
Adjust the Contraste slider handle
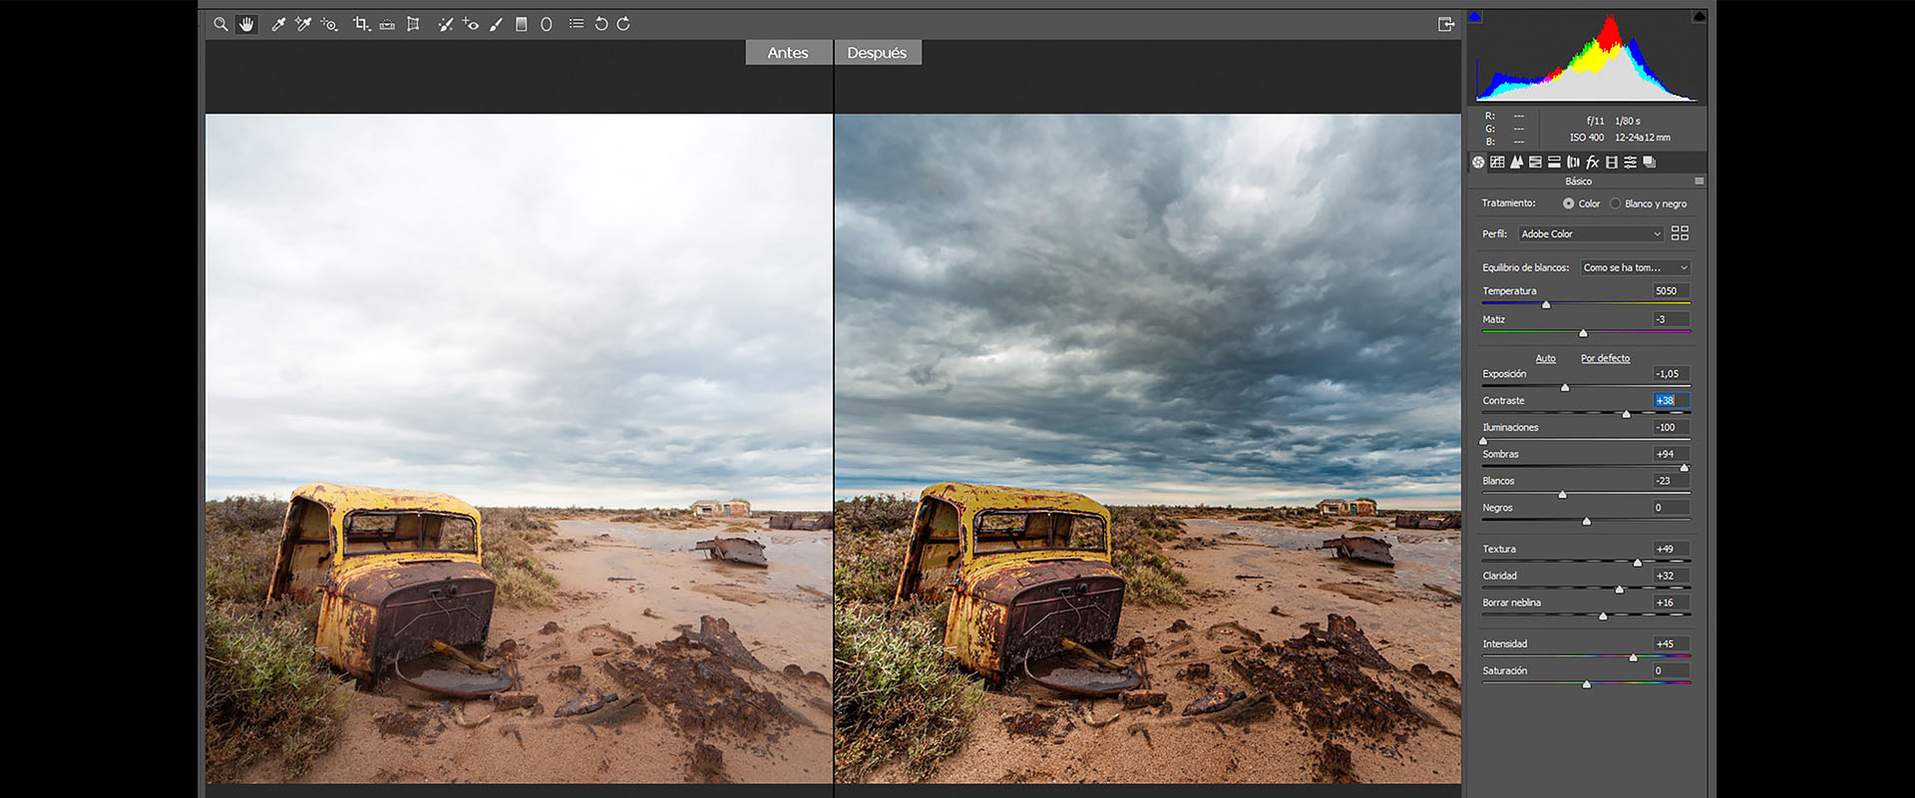pyautogui.click(x=1627, y=414)
